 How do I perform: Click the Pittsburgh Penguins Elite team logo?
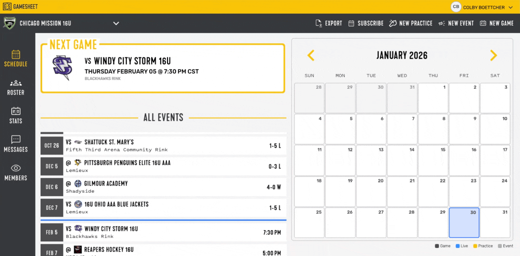coord(78,163)
